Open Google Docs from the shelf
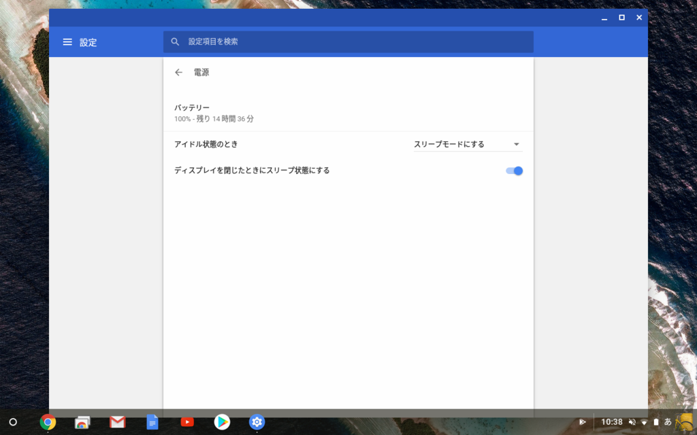697x435 pixels. pyautogui.click(x=152, y=421)
